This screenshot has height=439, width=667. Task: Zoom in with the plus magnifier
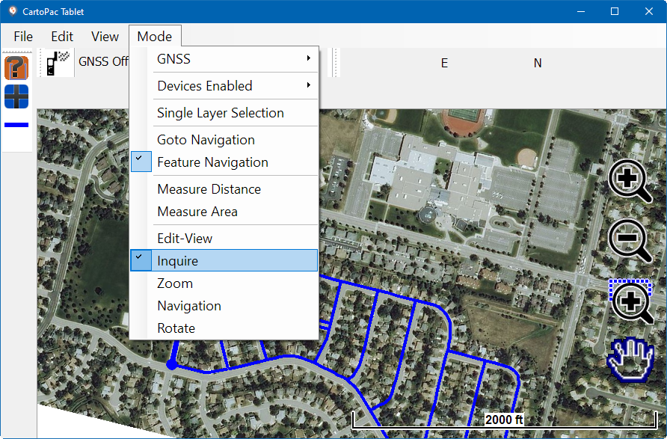630,182
